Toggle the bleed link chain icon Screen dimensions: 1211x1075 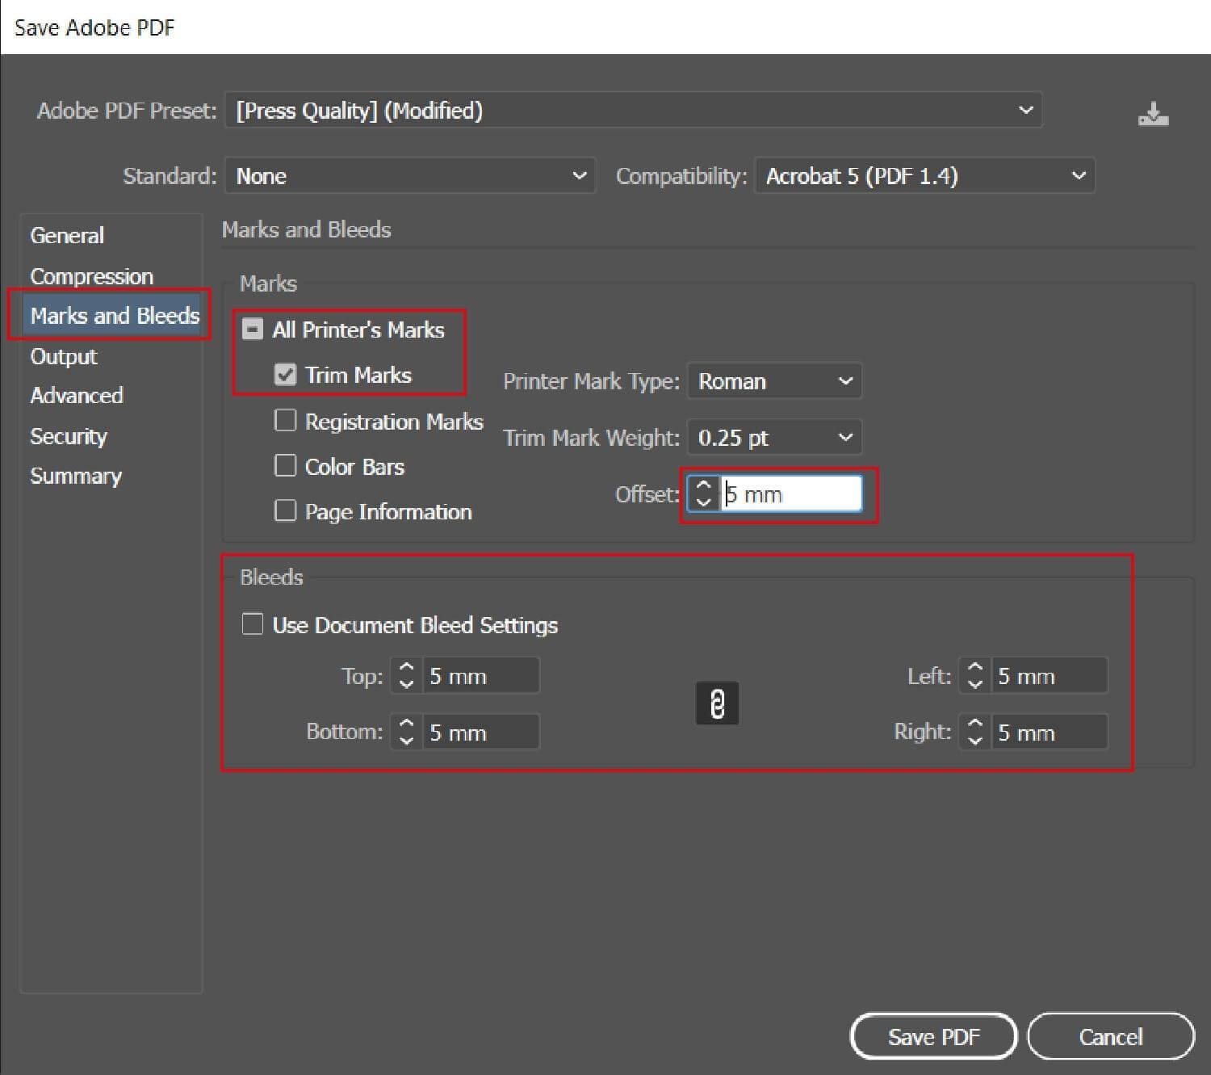pyautogui.click(x=717, y=703)
